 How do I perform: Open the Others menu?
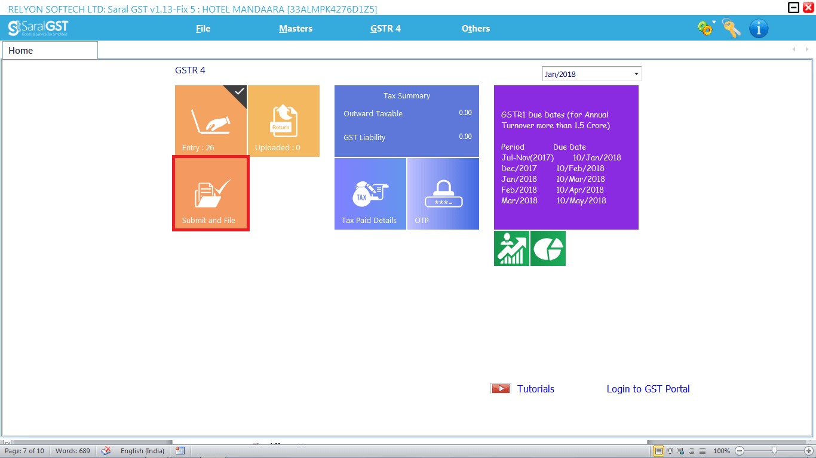click(476, 29)
